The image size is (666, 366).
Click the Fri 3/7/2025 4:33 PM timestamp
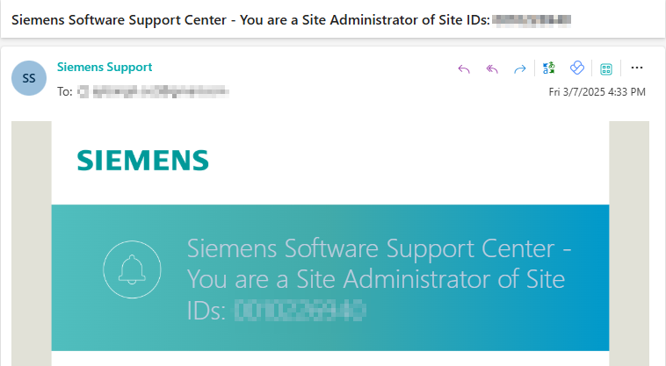coord(597,91)
